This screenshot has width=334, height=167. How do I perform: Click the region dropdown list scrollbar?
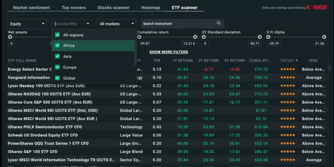[x=135, y=53]
